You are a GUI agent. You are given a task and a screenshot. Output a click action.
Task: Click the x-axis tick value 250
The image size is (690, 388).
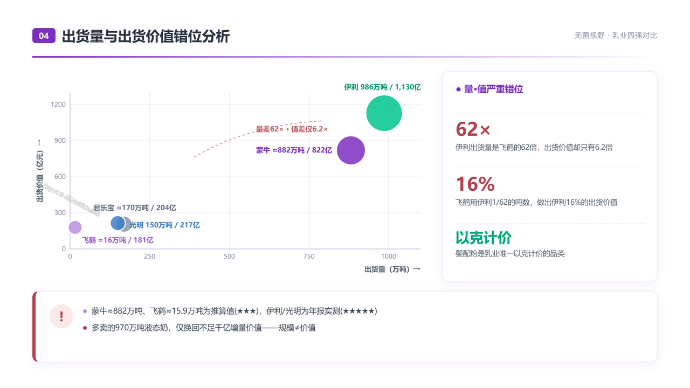point(149,257)
